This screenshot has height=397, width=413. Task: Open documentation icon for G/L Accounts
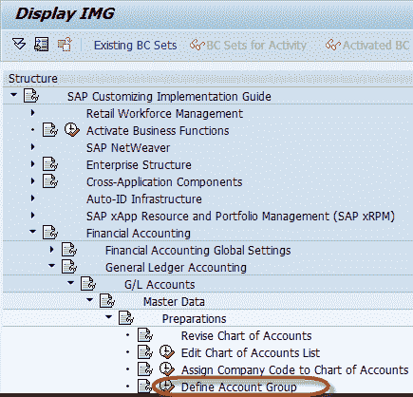click(x=88, y=284)
